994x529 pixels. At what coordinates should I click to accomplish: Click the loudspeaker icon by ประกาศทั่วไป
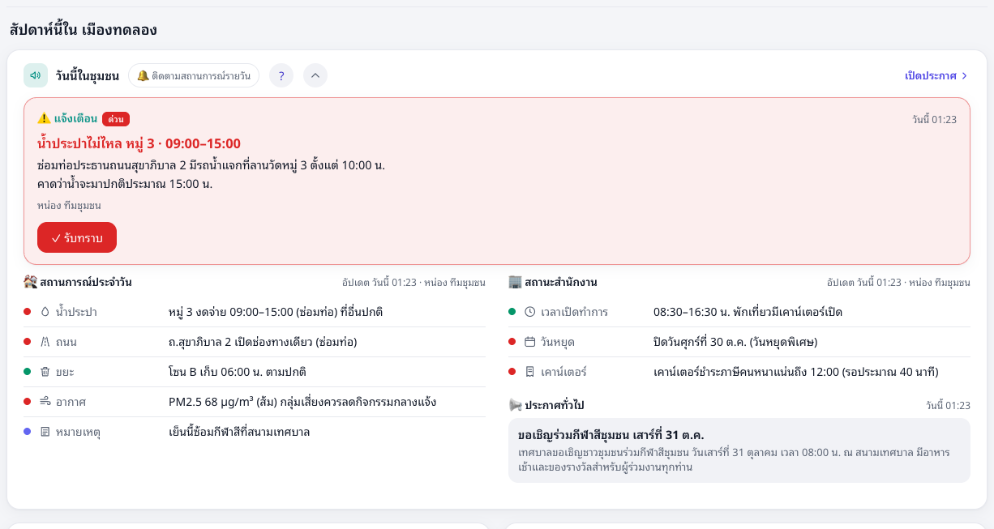click(515, 404)
